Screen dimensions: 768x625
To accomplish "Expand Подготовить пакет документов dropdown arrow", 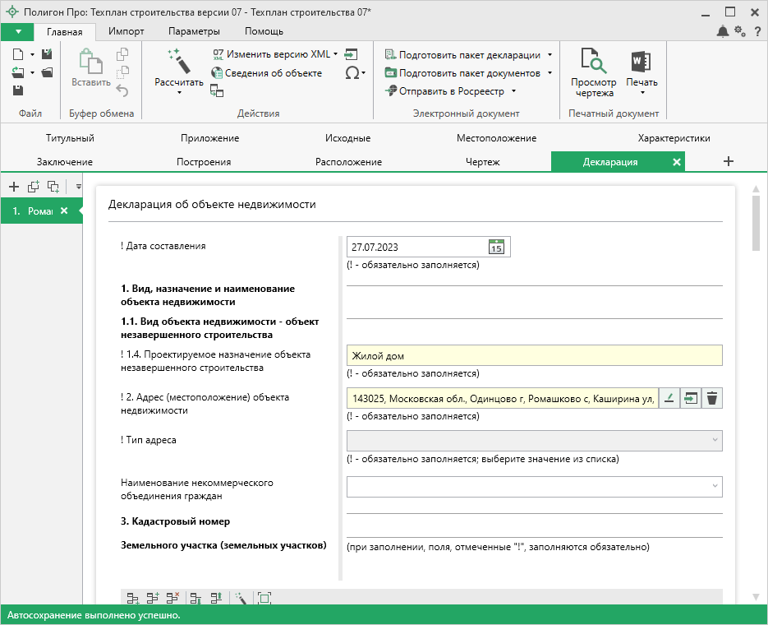I will [549, 73].
